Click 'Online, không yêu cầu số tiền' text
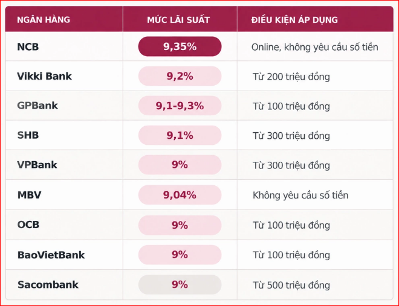The height and width of the screenshot is (306, 399). pyautogui.click(x=315, y=47)
